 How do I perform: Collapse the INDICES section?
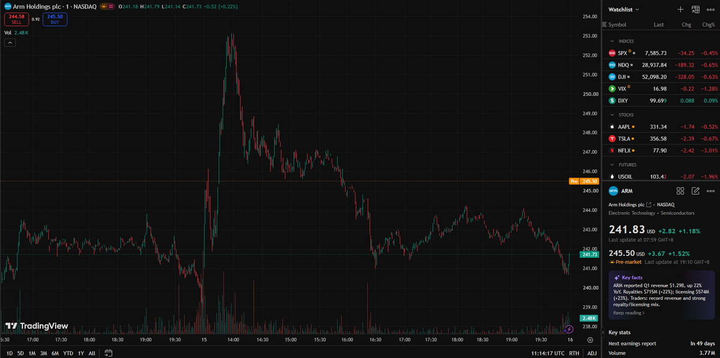coord(612,41)
